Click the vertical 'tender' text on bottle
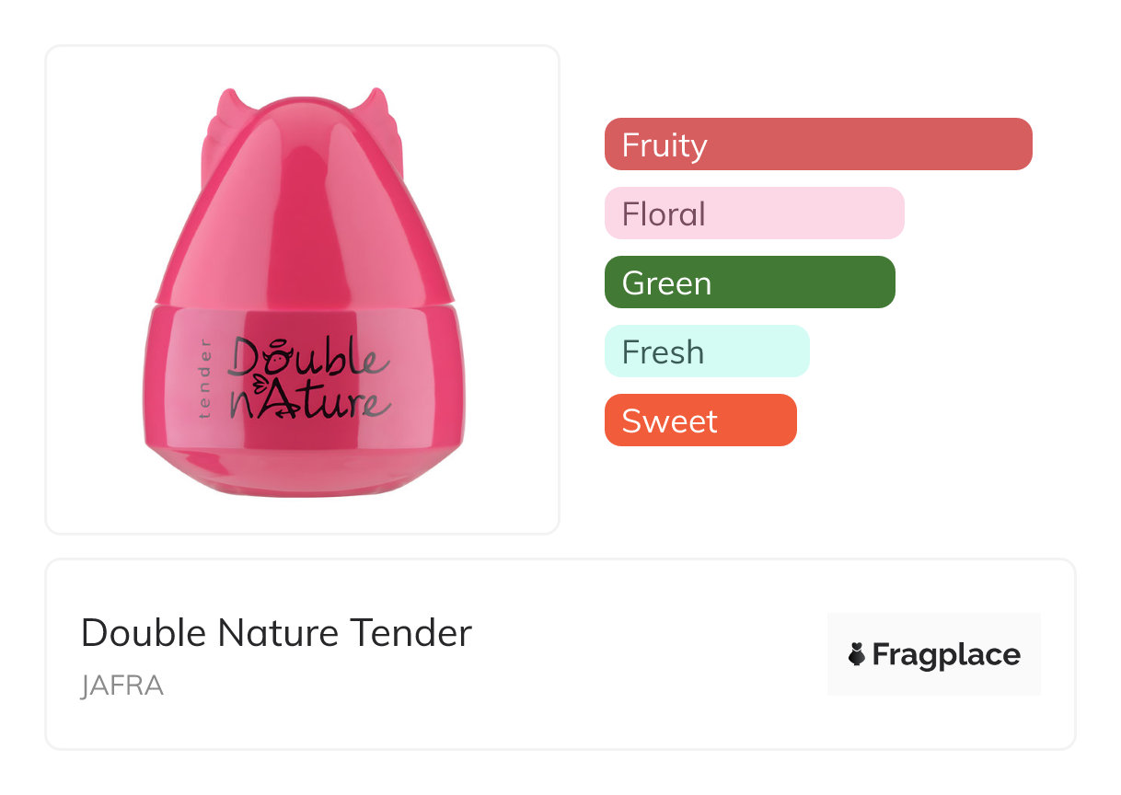 (204, 379)
